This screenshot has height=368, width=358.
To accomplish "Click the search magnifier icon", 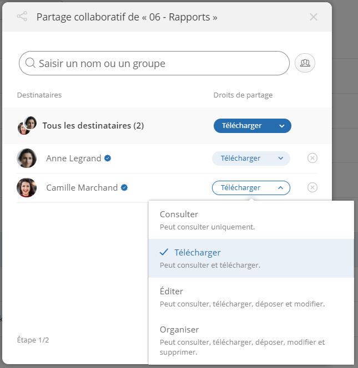I will [31, 63].
